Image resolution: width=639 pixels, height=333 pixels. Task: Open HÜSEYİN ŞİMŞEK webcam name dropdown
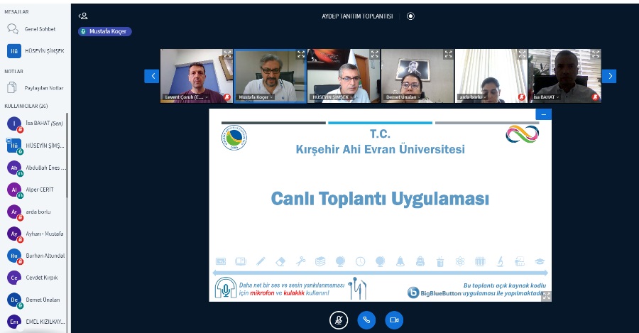pyautogui.click(x=332, y=97)
